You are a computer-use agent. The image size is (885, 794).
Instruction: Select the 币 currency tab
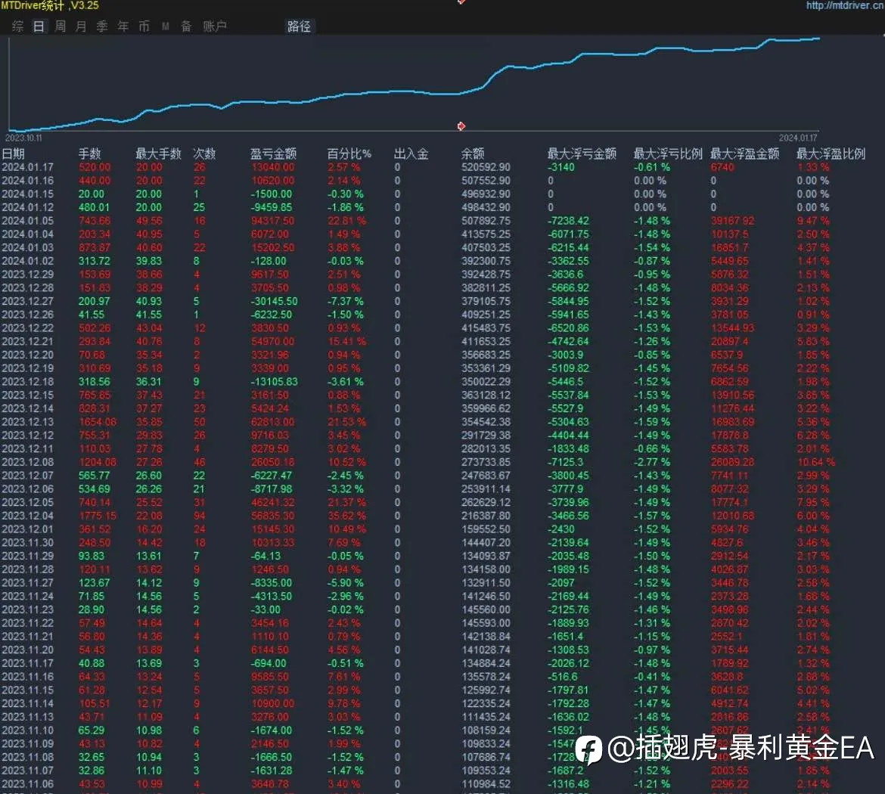(x=144, y=26)
